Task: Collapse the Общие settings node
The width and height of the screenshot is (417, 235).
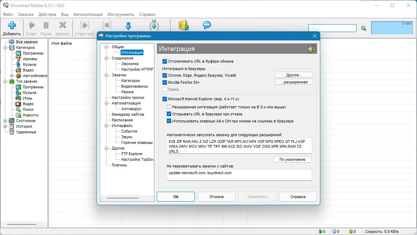Action: [107, 47]
